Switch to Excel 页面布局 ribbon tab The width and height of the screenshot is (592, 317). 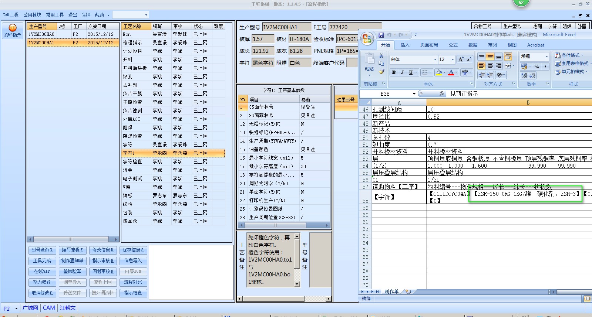click(x=429, y=45)
